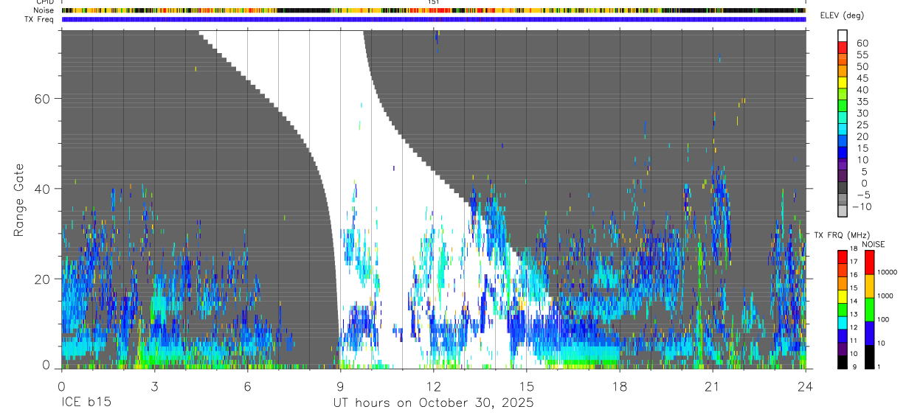Click the x-axis tick label 24

pos(805,386)
